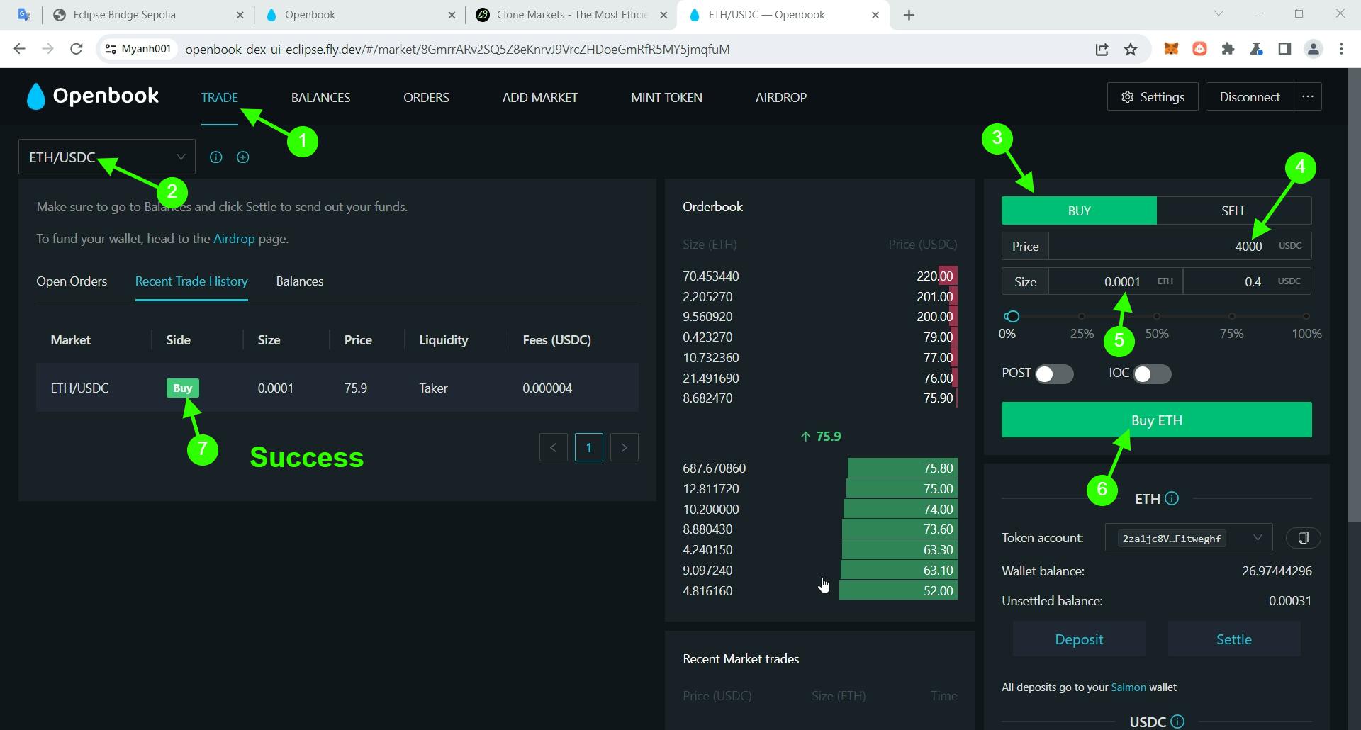Viewport: 1361px width, 730px height.
Task: Open a new browser tab
Action: point(909,15)
